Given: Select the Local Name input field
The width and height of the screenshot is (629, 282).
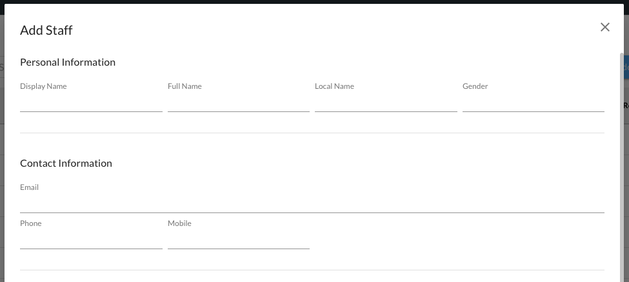Looking at the screenshot, I should point(386,103).
